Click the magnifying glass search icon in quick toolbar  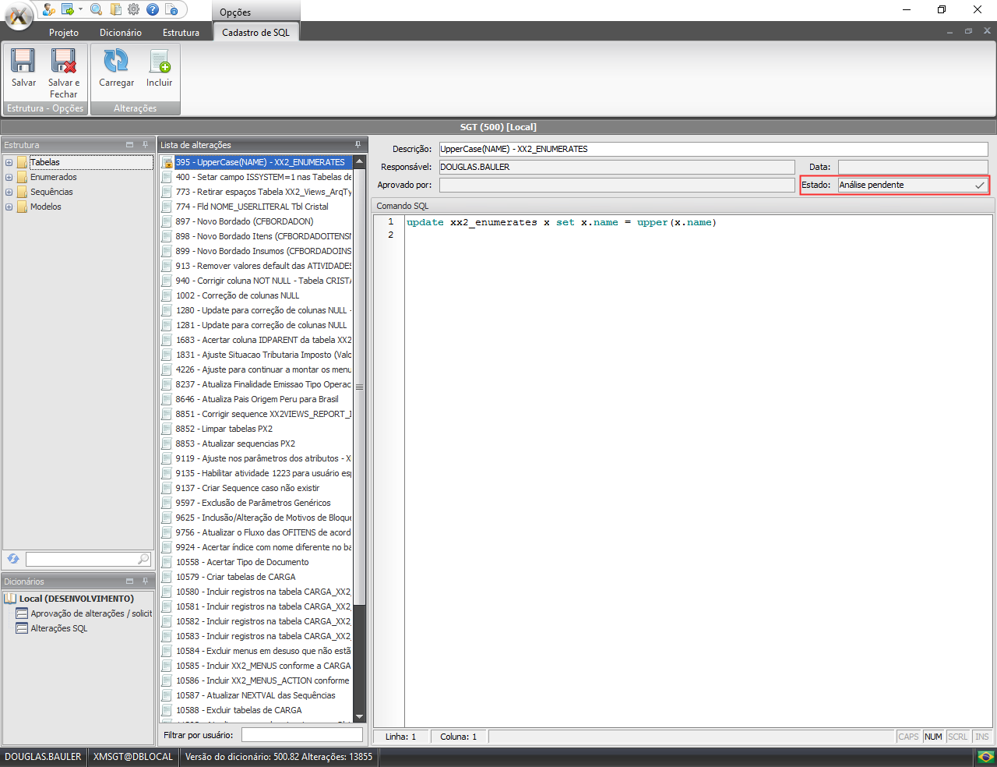pyautogui.click(x=96, y=9)
